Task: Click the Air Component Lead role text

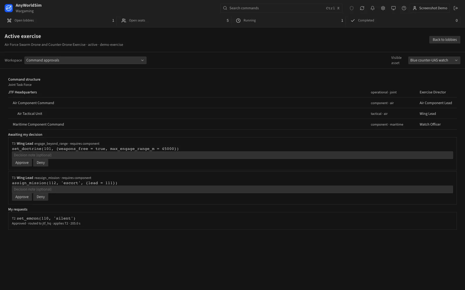Action: 436,103
